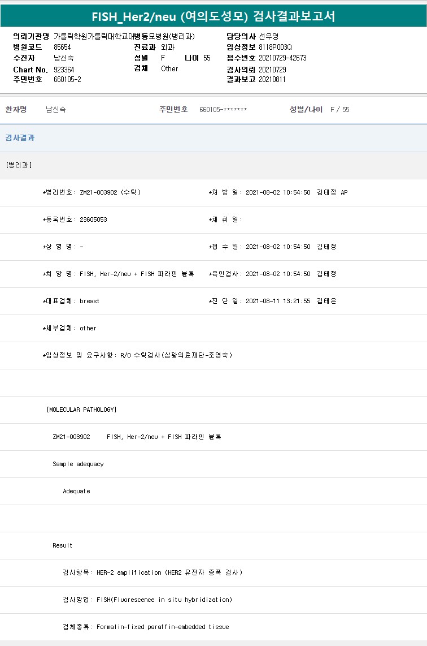Image resolution: width=427 pixels, height=646 pixels.
Task: Click the [MOLECULAR PATHOLOGY] heading
Action: tap(81, 410)
